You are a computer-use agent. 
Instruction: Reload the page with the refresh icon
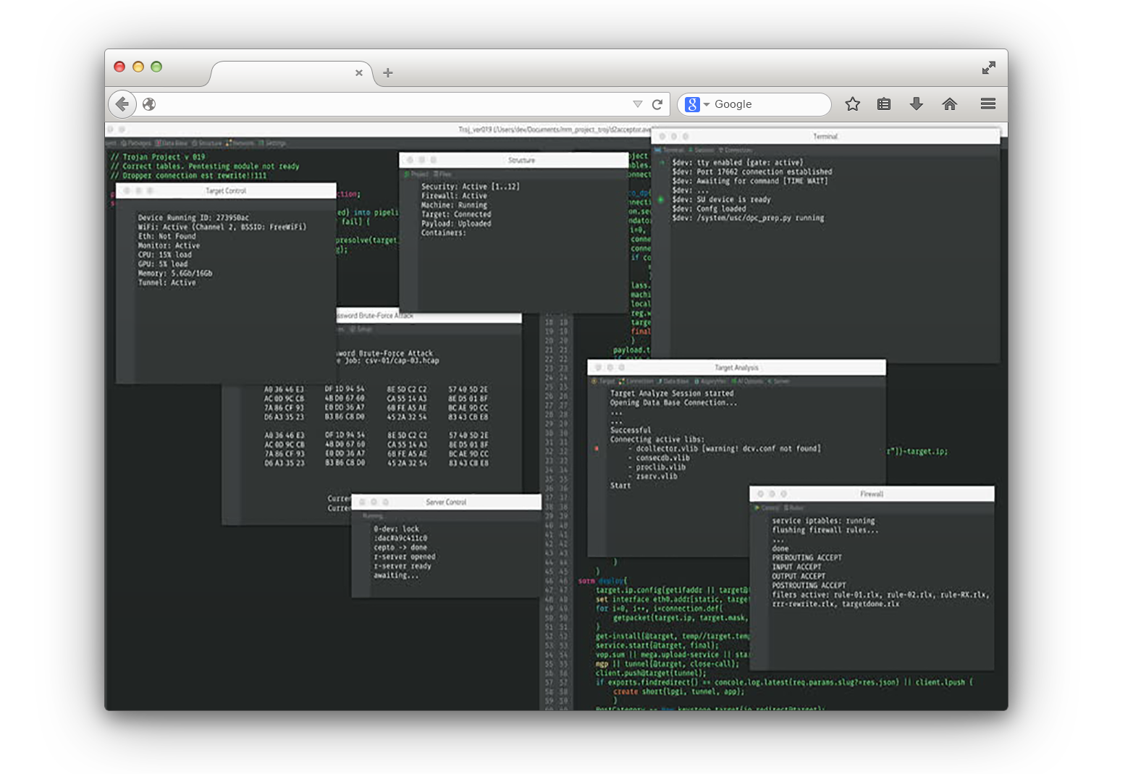tap(657, 104)
